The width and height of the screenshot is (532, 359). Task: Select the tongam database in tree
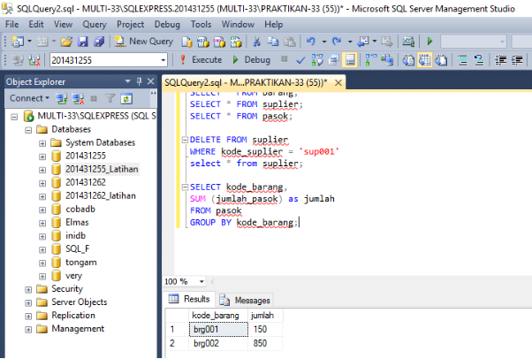point(80,263)
